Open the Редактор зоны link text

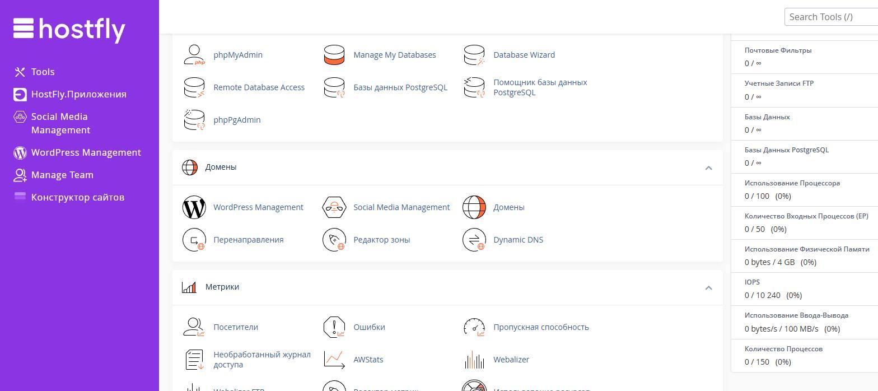coord(381,240)
